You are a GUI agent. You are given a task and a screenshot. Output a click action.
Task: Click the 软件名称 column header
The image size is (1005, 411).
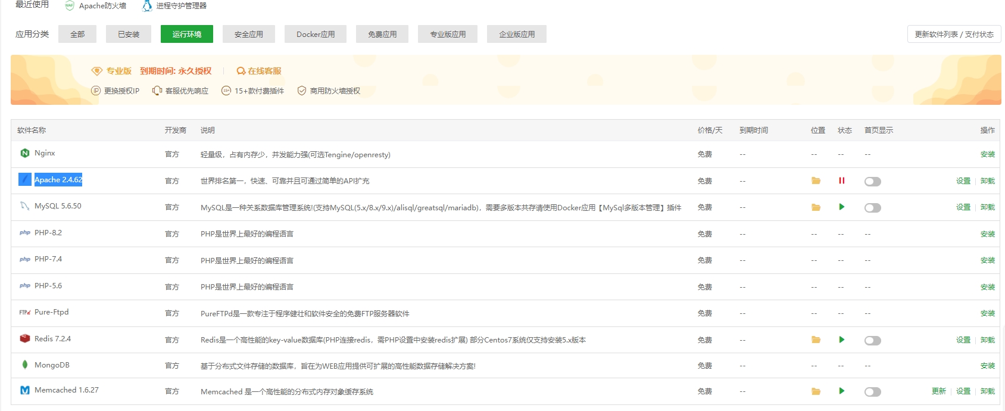pos(32,130)
